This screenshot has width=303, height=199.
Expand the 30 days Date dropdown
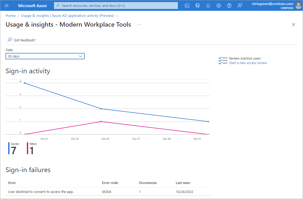point(45,56)
